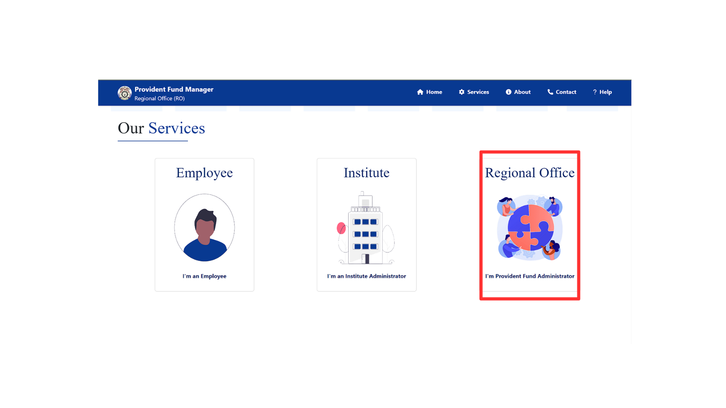Screen dimensions: 726x408
Task: Click the "Our Services" section heading
Action: point(161,128)
